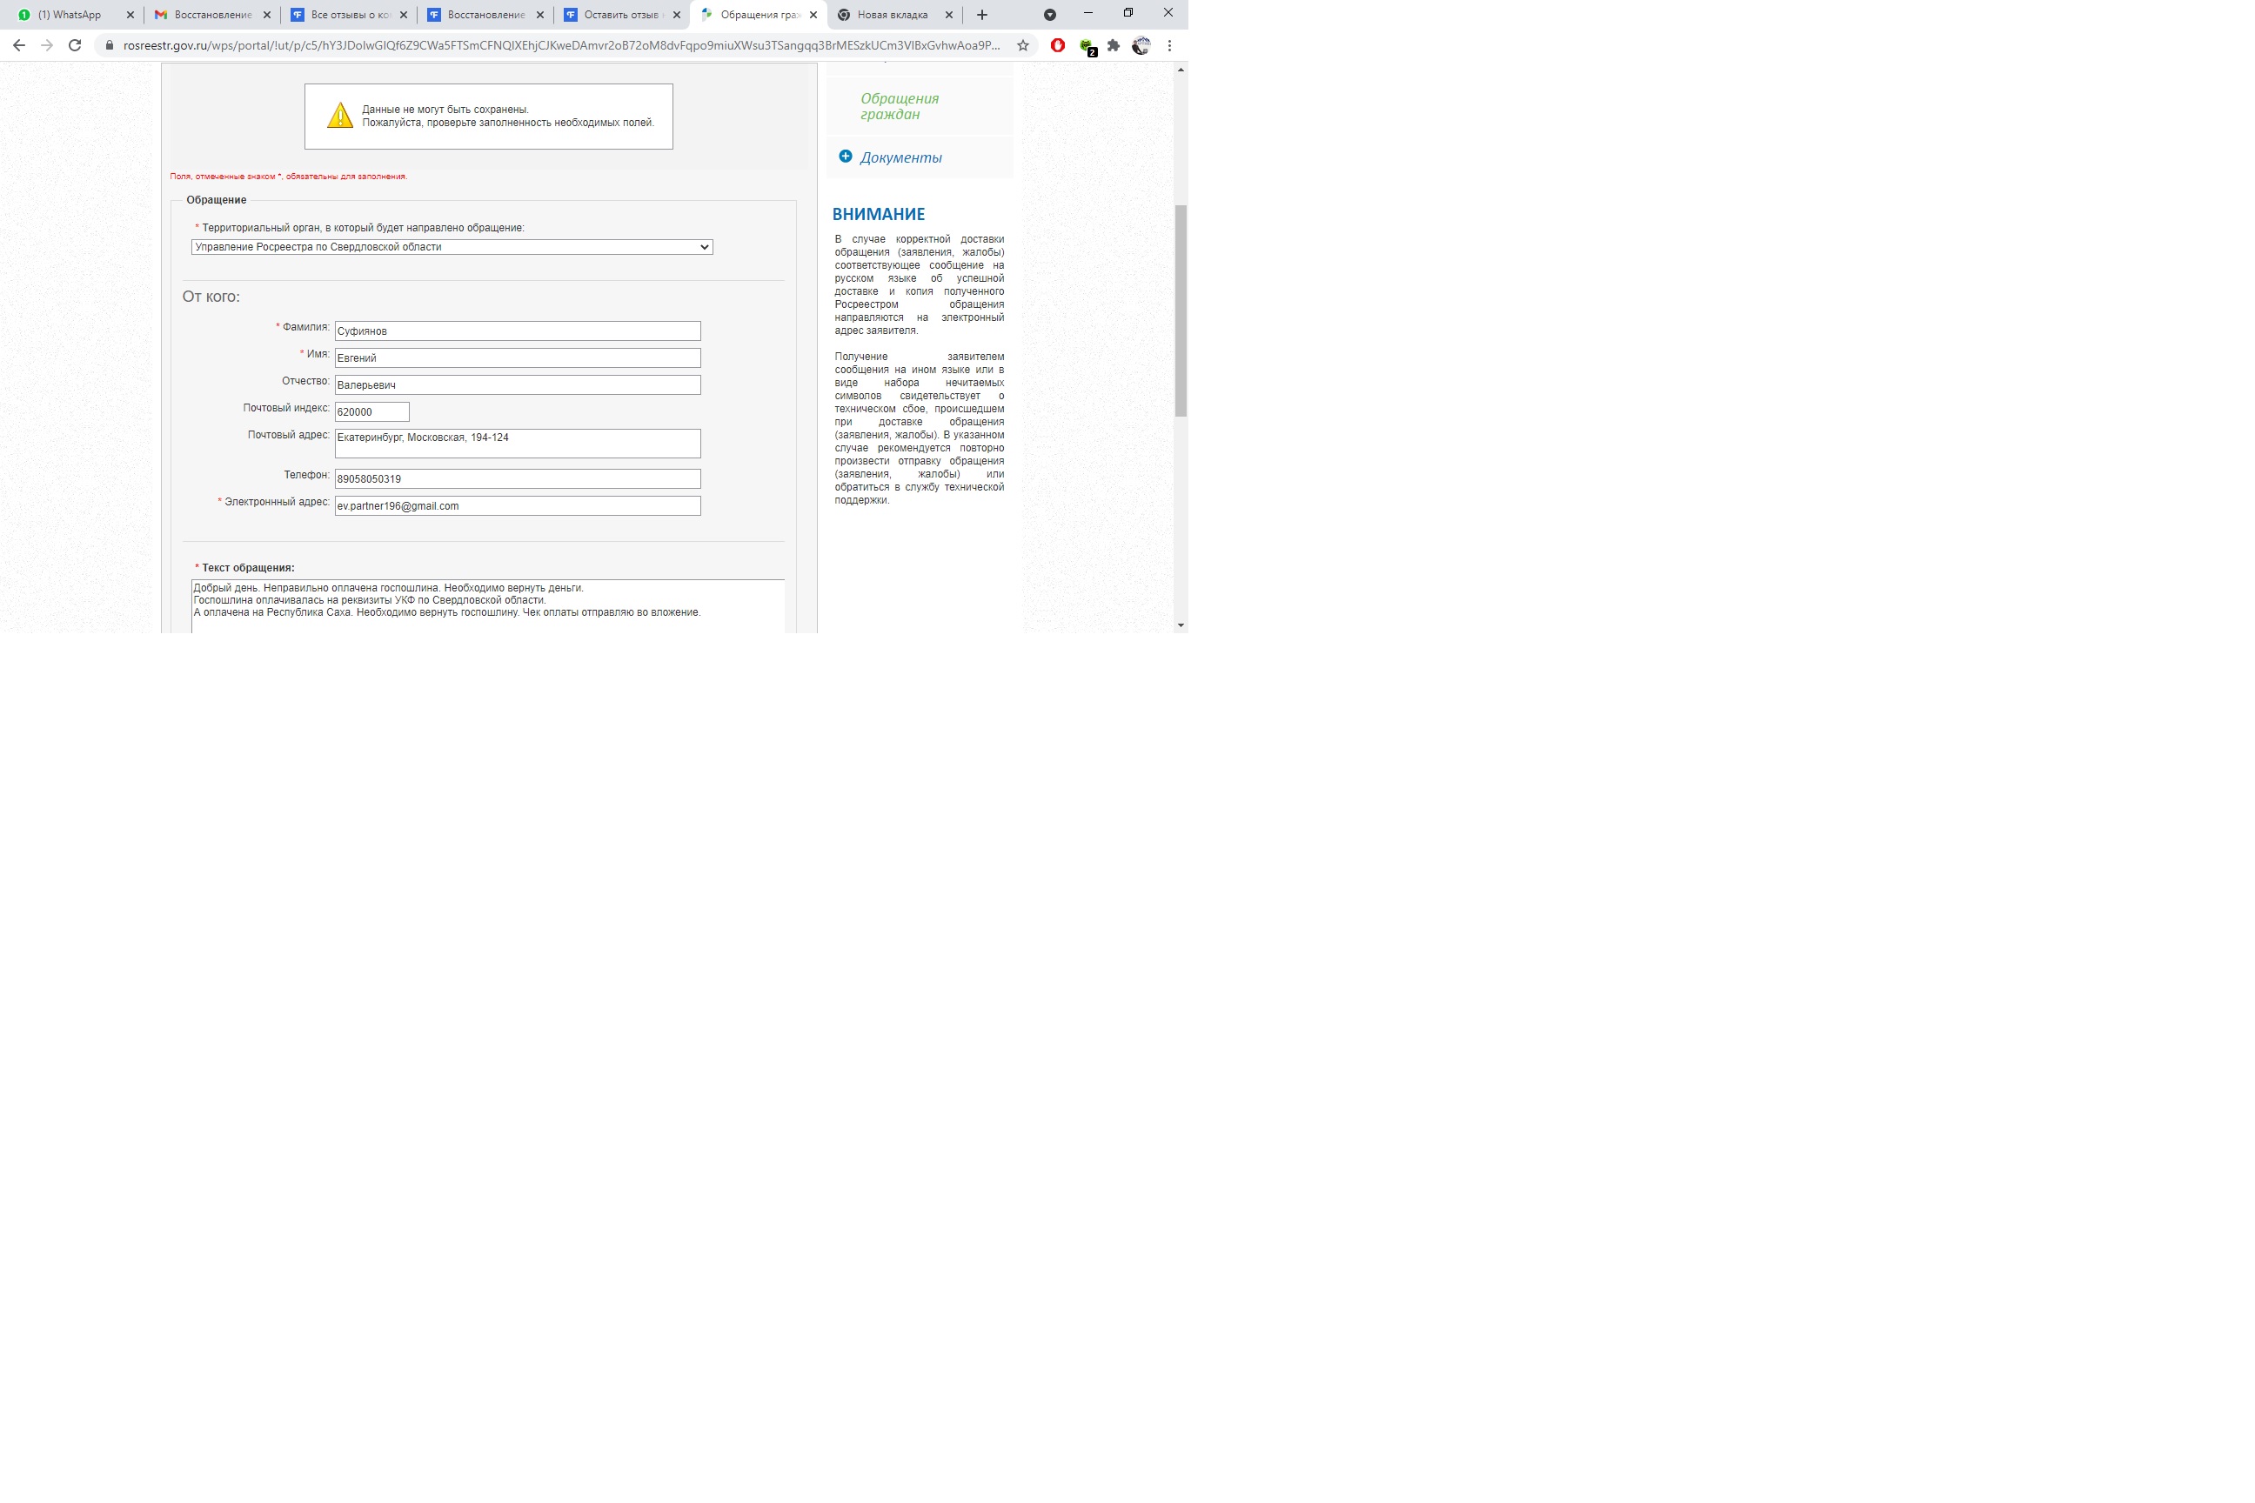
Task: Close the Оставить отзыв tab
Action: click(x=676, y=15)
